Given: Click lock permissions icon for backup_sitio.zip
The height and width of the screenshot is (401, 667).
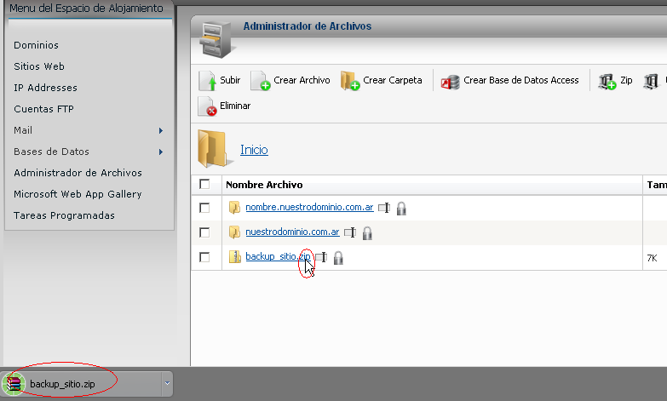Looking at the screenshot, I should coord(338,258).
